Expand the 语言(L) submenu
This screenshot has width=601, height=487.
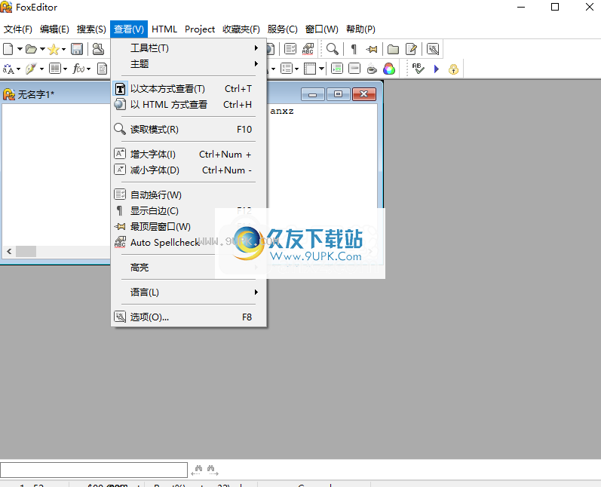click(189, 293)
